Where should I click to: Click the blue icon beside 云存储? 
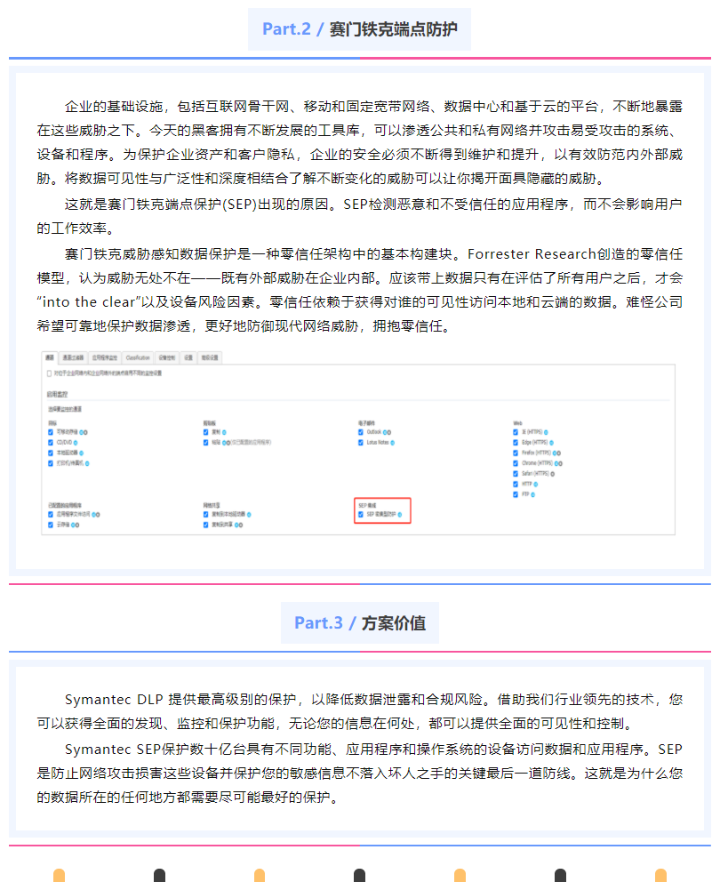click(73, 525)
